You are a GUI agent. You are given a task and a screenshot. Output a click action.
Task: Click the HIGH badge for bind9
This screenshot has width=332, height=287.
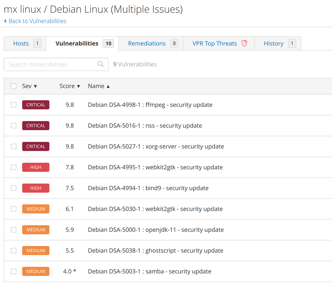pos(36,188)
